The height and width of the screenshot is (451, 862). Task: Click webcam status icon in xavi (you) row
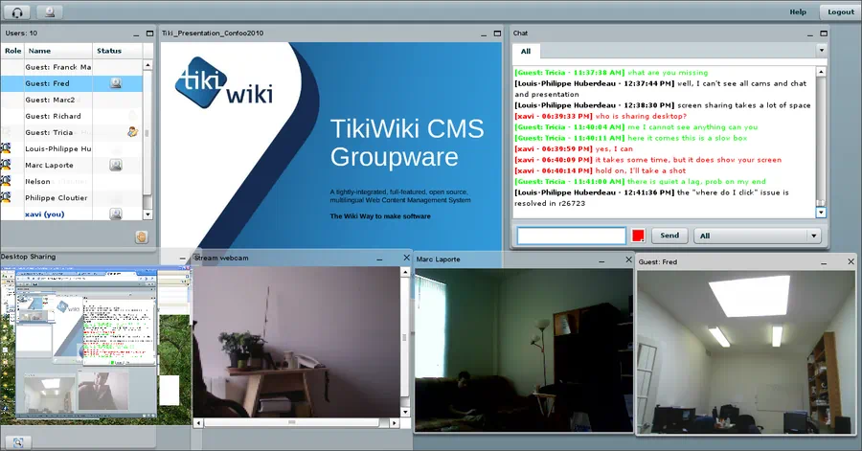click(116, 214)
